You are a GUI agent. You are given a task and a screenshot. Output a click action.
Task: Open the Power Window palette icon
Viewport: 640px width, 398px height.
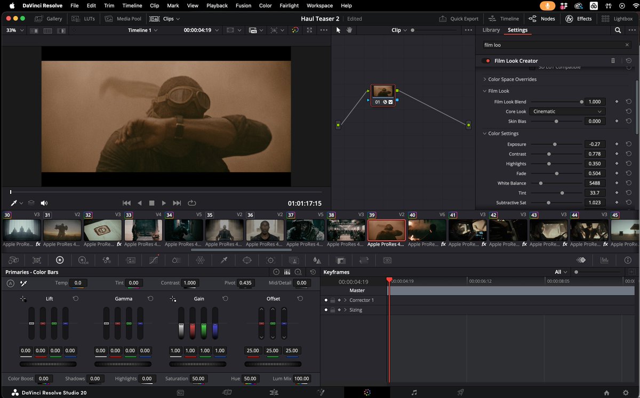[x=247, y=260]
